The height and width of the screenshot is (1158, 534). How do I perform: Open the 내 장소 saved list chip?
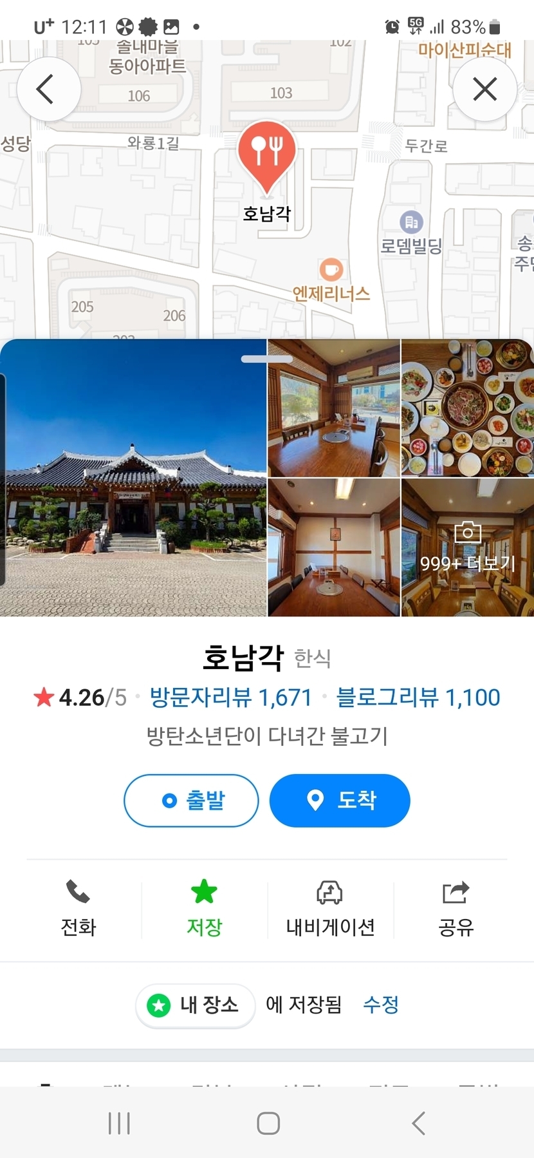[195, 1005]
